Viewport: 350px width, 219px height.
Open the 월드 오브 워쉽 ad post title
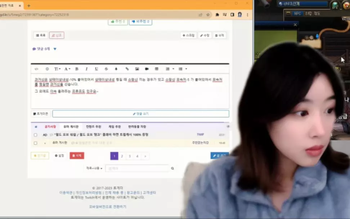tap(101, 135)
